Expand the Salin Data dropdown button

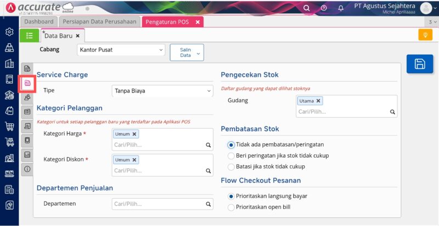coord(187,52)
